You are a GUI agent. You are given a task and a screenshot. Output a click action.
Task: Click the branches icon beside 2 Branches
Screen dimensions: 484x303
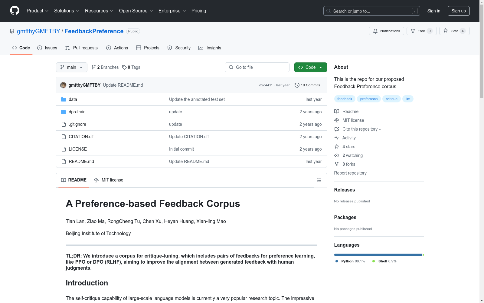[94, 67]
